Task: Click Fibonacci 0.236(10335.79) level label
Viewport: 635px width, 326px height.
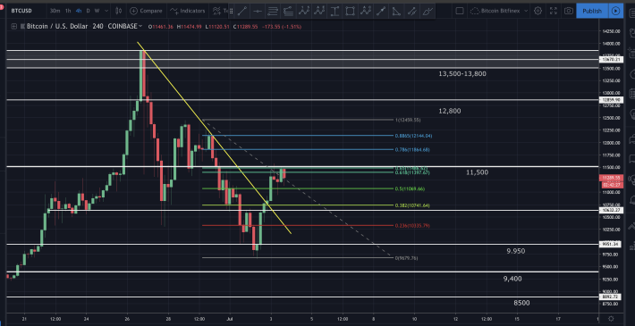Action: 412,226
